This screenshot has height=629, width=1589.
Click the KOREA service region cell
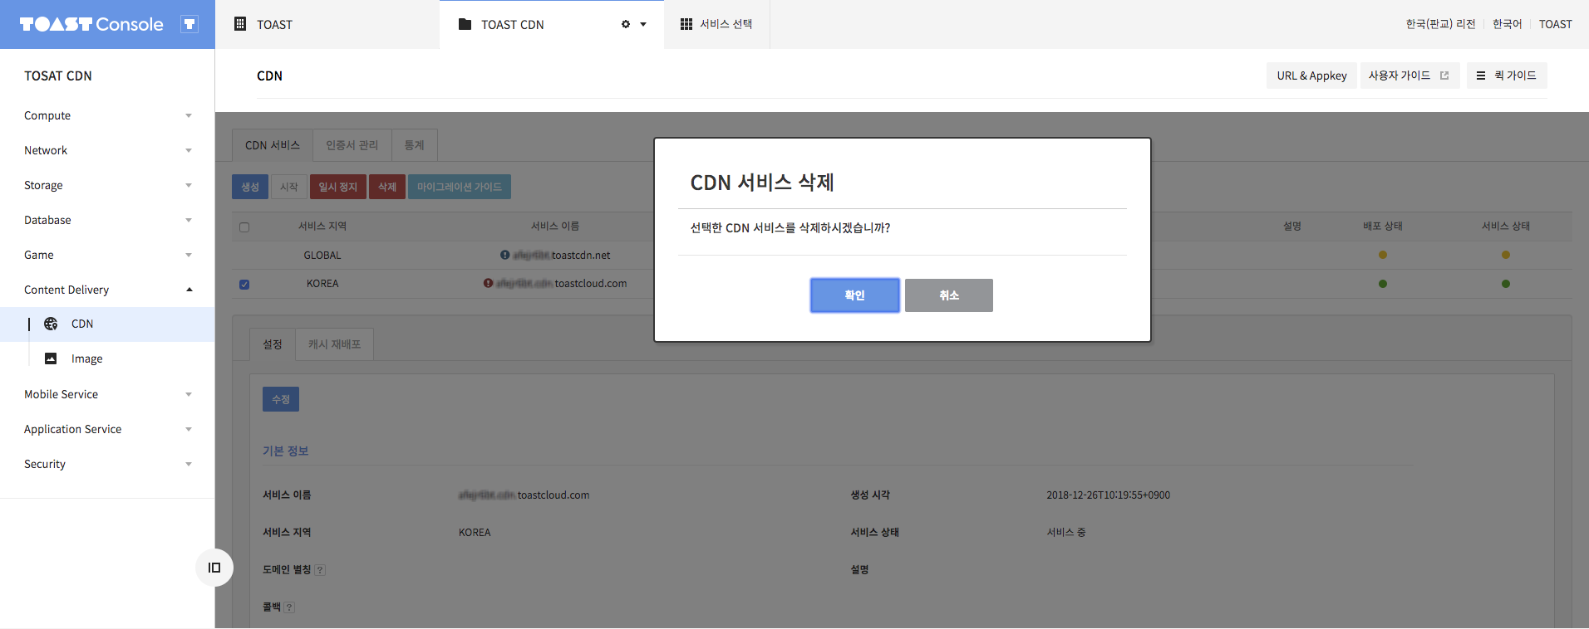[322, 284]
